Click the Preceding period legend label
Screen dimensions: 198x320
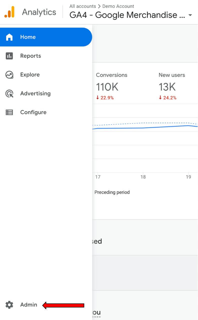coord(112,192)
